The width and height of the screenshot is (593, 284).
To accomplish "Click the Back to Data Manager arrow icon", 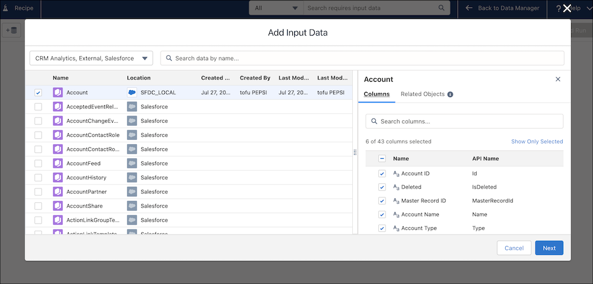I will [x=469, y=8].
